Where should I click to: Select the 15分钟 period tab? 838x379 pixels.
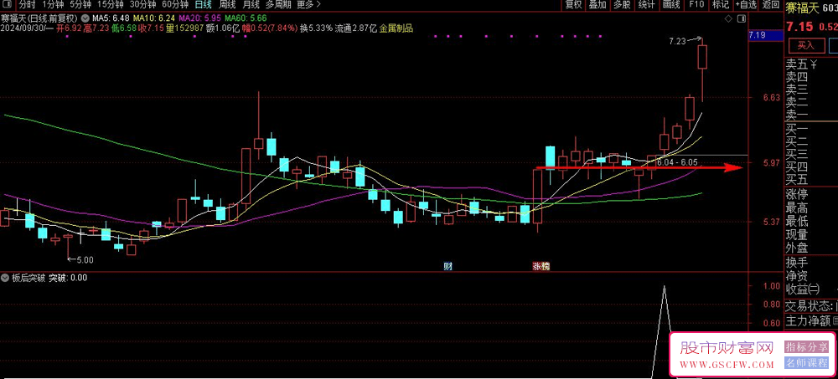click(110, 5)
